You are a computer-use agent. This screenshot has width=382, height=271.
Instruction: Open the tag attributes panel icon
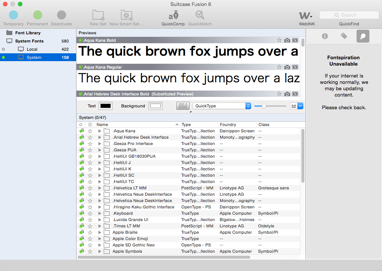tap(344, 36)
